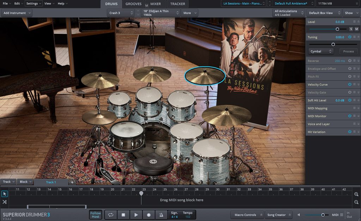
Task: Open the File menu
Action: tap(6, 4)
